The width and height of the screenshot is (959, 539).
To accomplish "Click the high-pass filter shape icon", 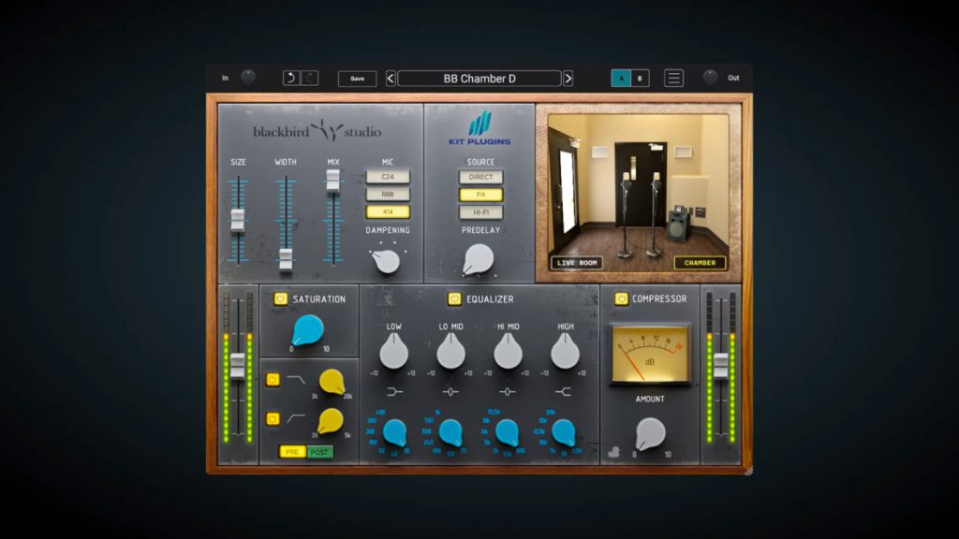I will (296, 418).
